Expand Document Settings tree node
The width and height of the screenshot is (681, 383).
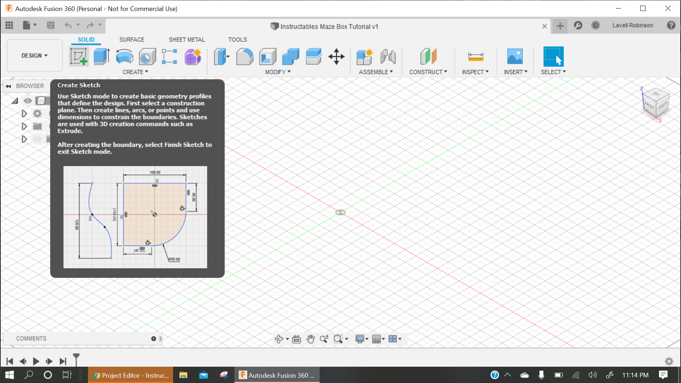24,113
